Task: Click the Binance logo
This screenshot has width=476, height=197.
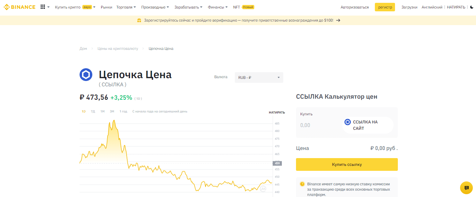Action: [19, 7]
